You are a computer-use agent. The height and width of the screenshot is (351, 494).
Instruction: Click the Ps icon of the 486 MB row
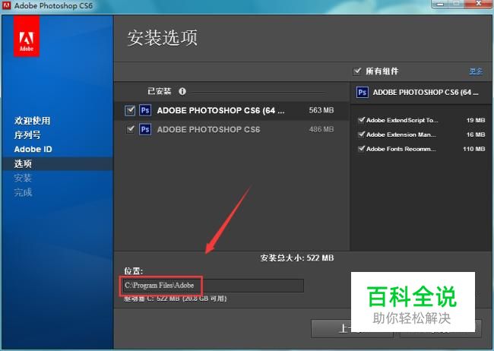(x=145, y=129)
